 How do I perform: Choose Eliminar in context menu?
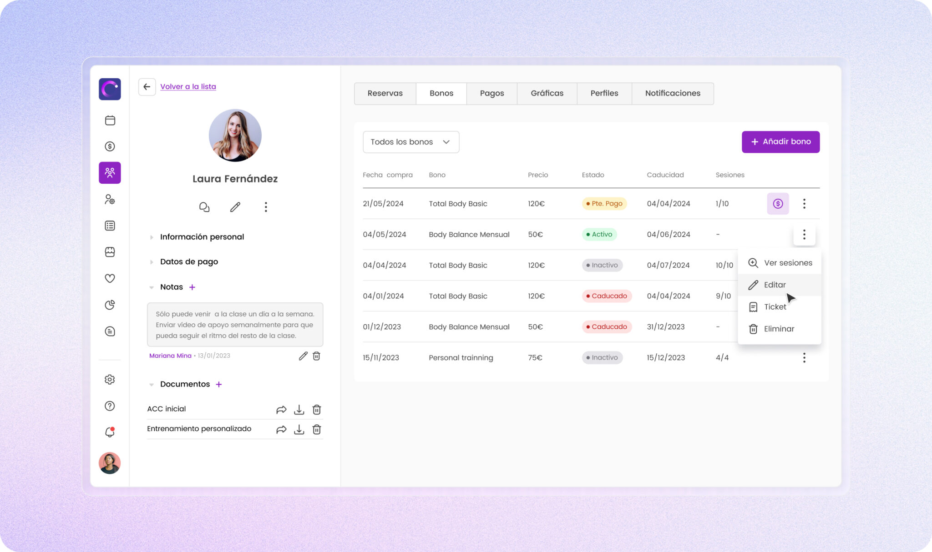click(780, 329)
